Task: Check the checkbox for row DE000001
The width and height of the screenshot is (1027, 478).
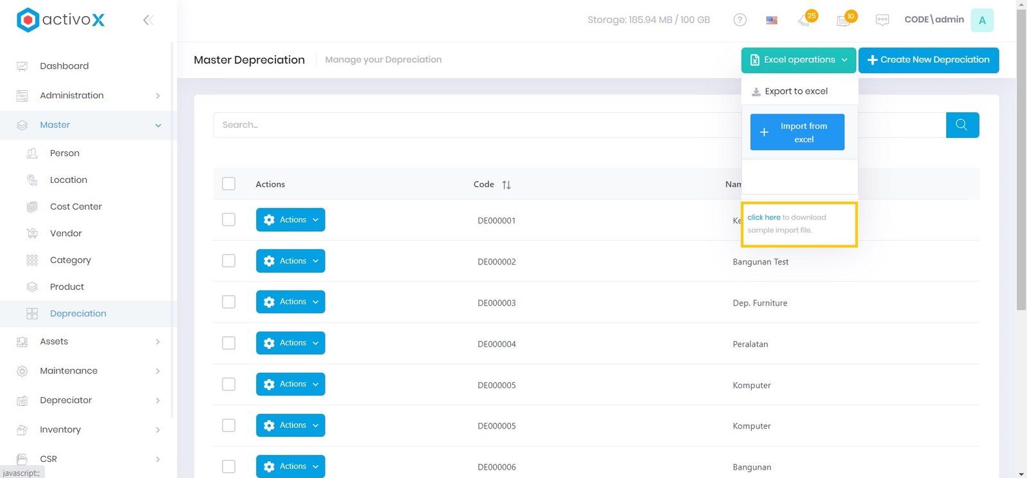Action: (229, 219)
